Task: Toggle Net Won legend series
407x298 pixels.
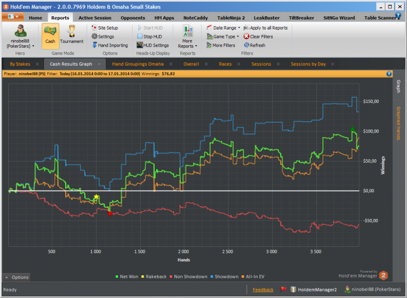Action: [x=127, y=277]
